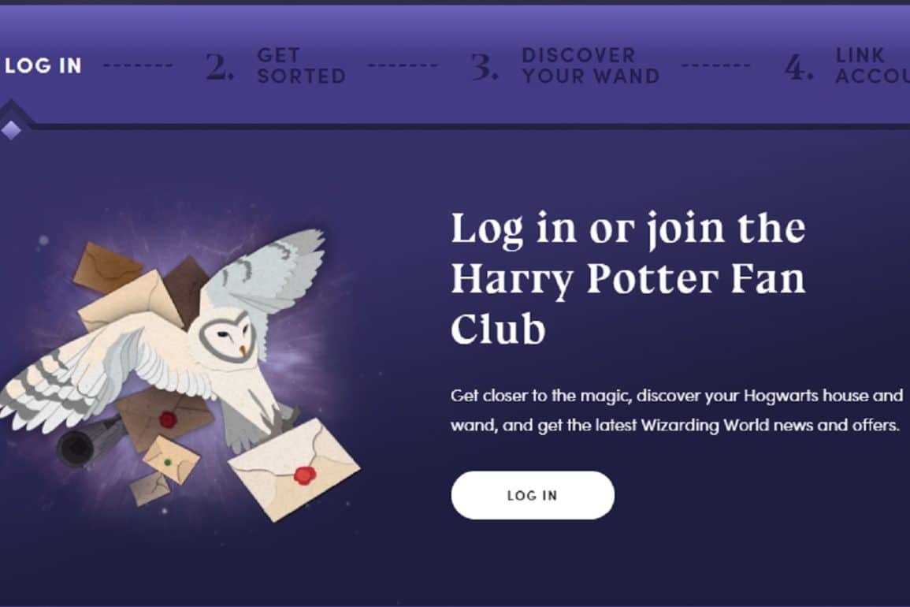Click the diamond marker under LOG IN step
910x607 pixels.
pyautogui.click(x=12, y=129)
